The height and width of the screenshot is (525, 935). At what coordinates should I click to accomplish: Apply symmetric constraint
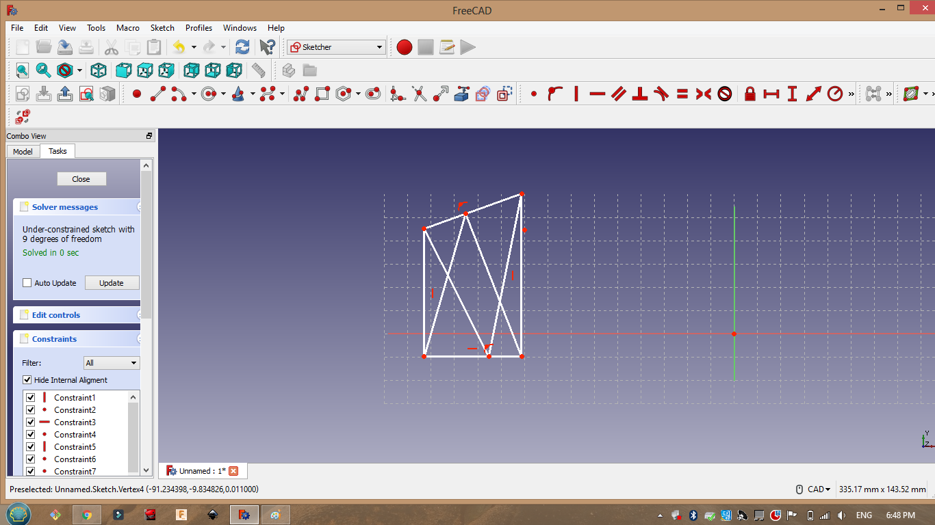click(x=704, y=94)
